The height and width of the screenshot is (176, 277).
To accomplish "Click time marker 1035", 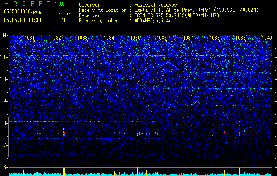I will click(135, 37).
